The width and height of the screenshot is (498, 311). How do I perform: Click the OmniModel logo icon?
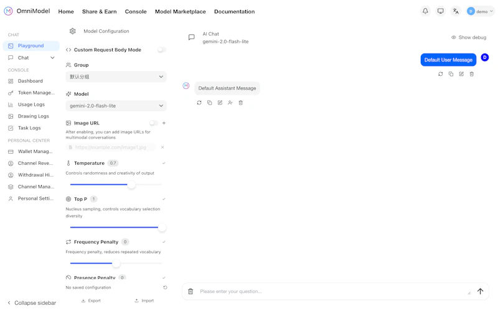click(x=8, y=11)
